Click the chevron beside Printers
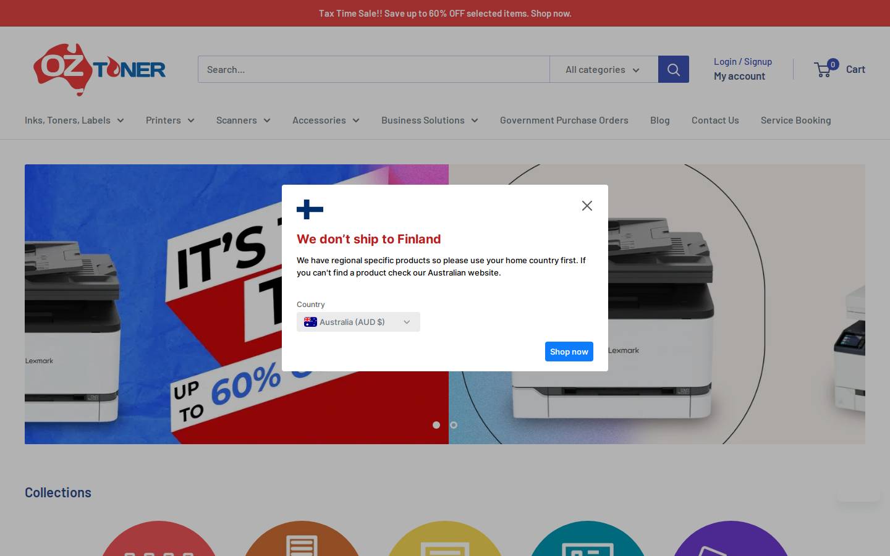890x556 pixels. coord(191,120)
